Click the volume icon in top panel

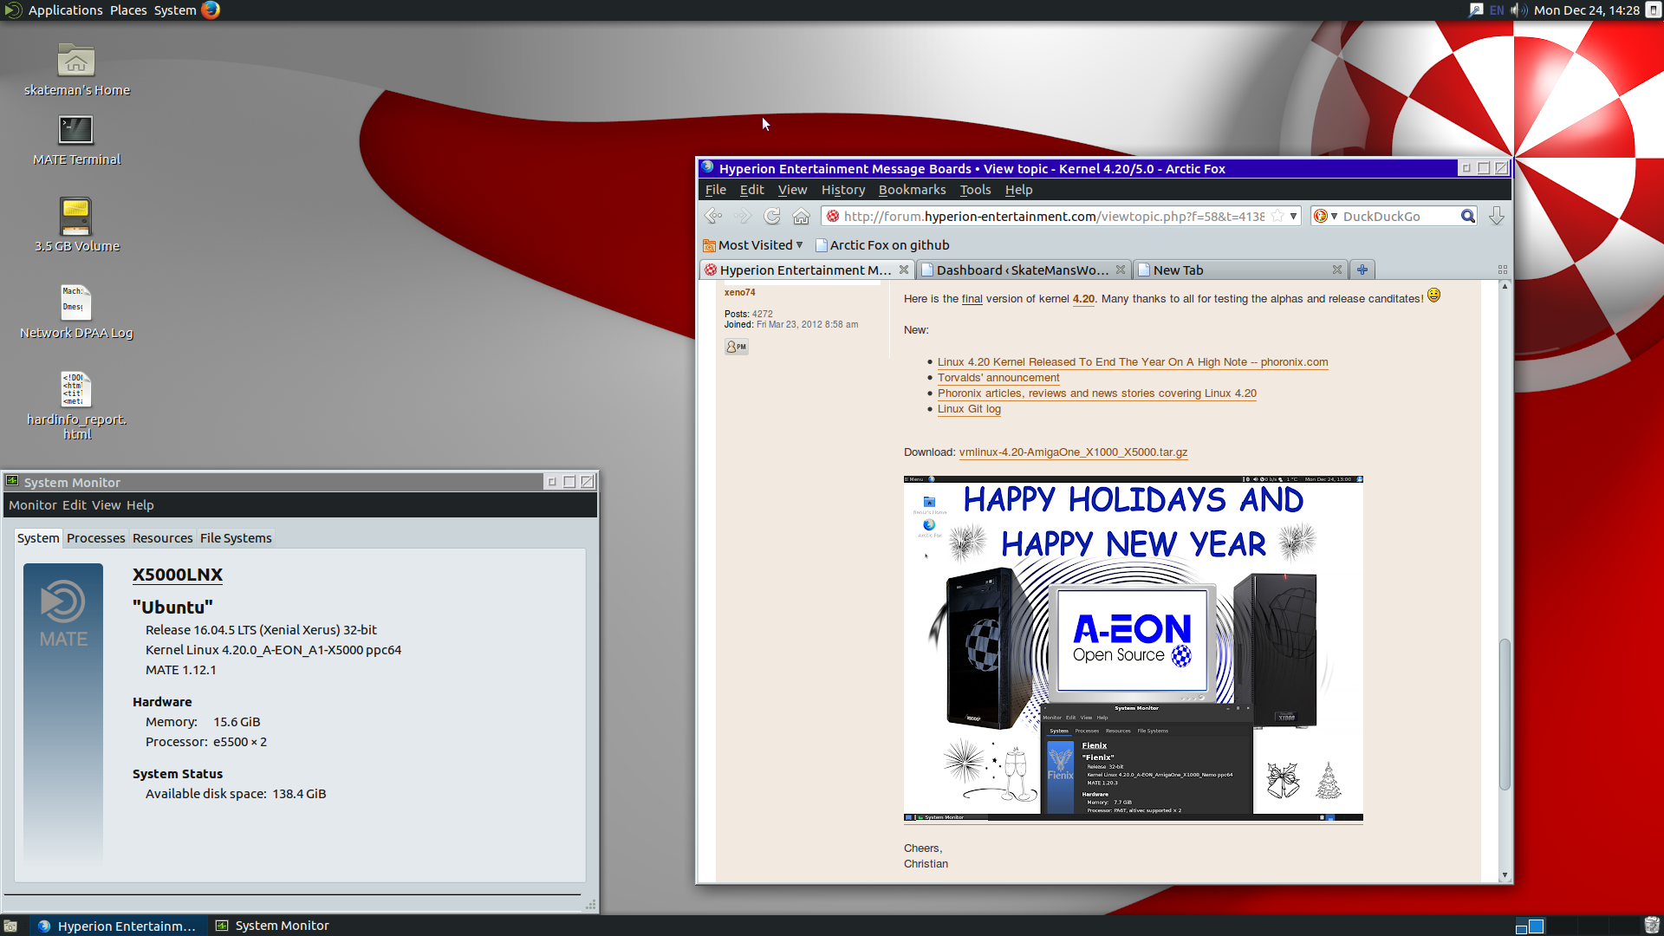pos(1518,10)
